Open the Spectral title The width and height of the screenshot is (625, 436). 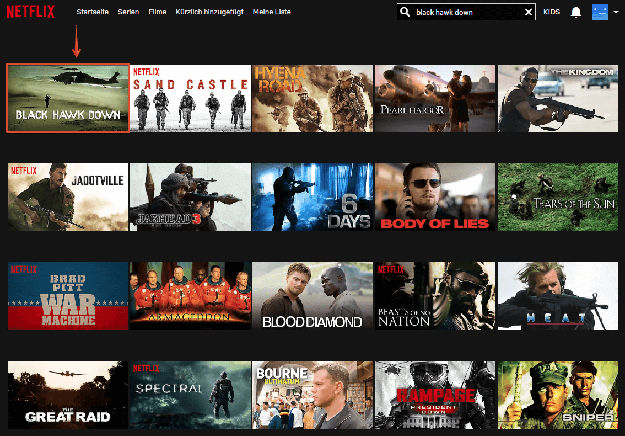click(x=191, y=395)
